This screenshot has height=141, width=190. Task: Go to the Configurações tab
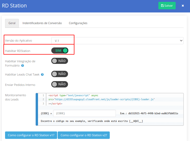click(78, 23)
